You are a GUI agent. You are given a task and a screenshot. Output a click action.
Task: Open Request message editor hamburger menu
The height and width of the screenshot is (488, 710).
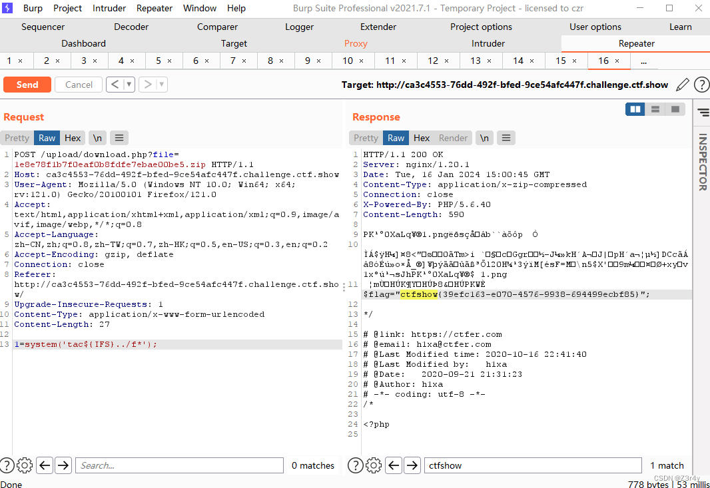click(119, 138)
